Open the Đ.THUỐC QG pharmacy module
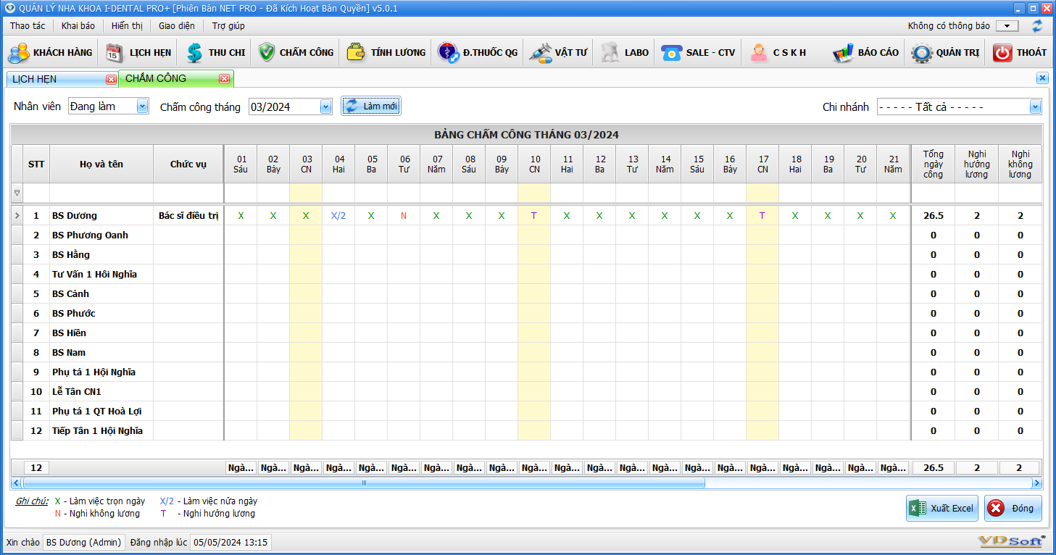Screen dimensions: 1056x555 click(478, 52)
